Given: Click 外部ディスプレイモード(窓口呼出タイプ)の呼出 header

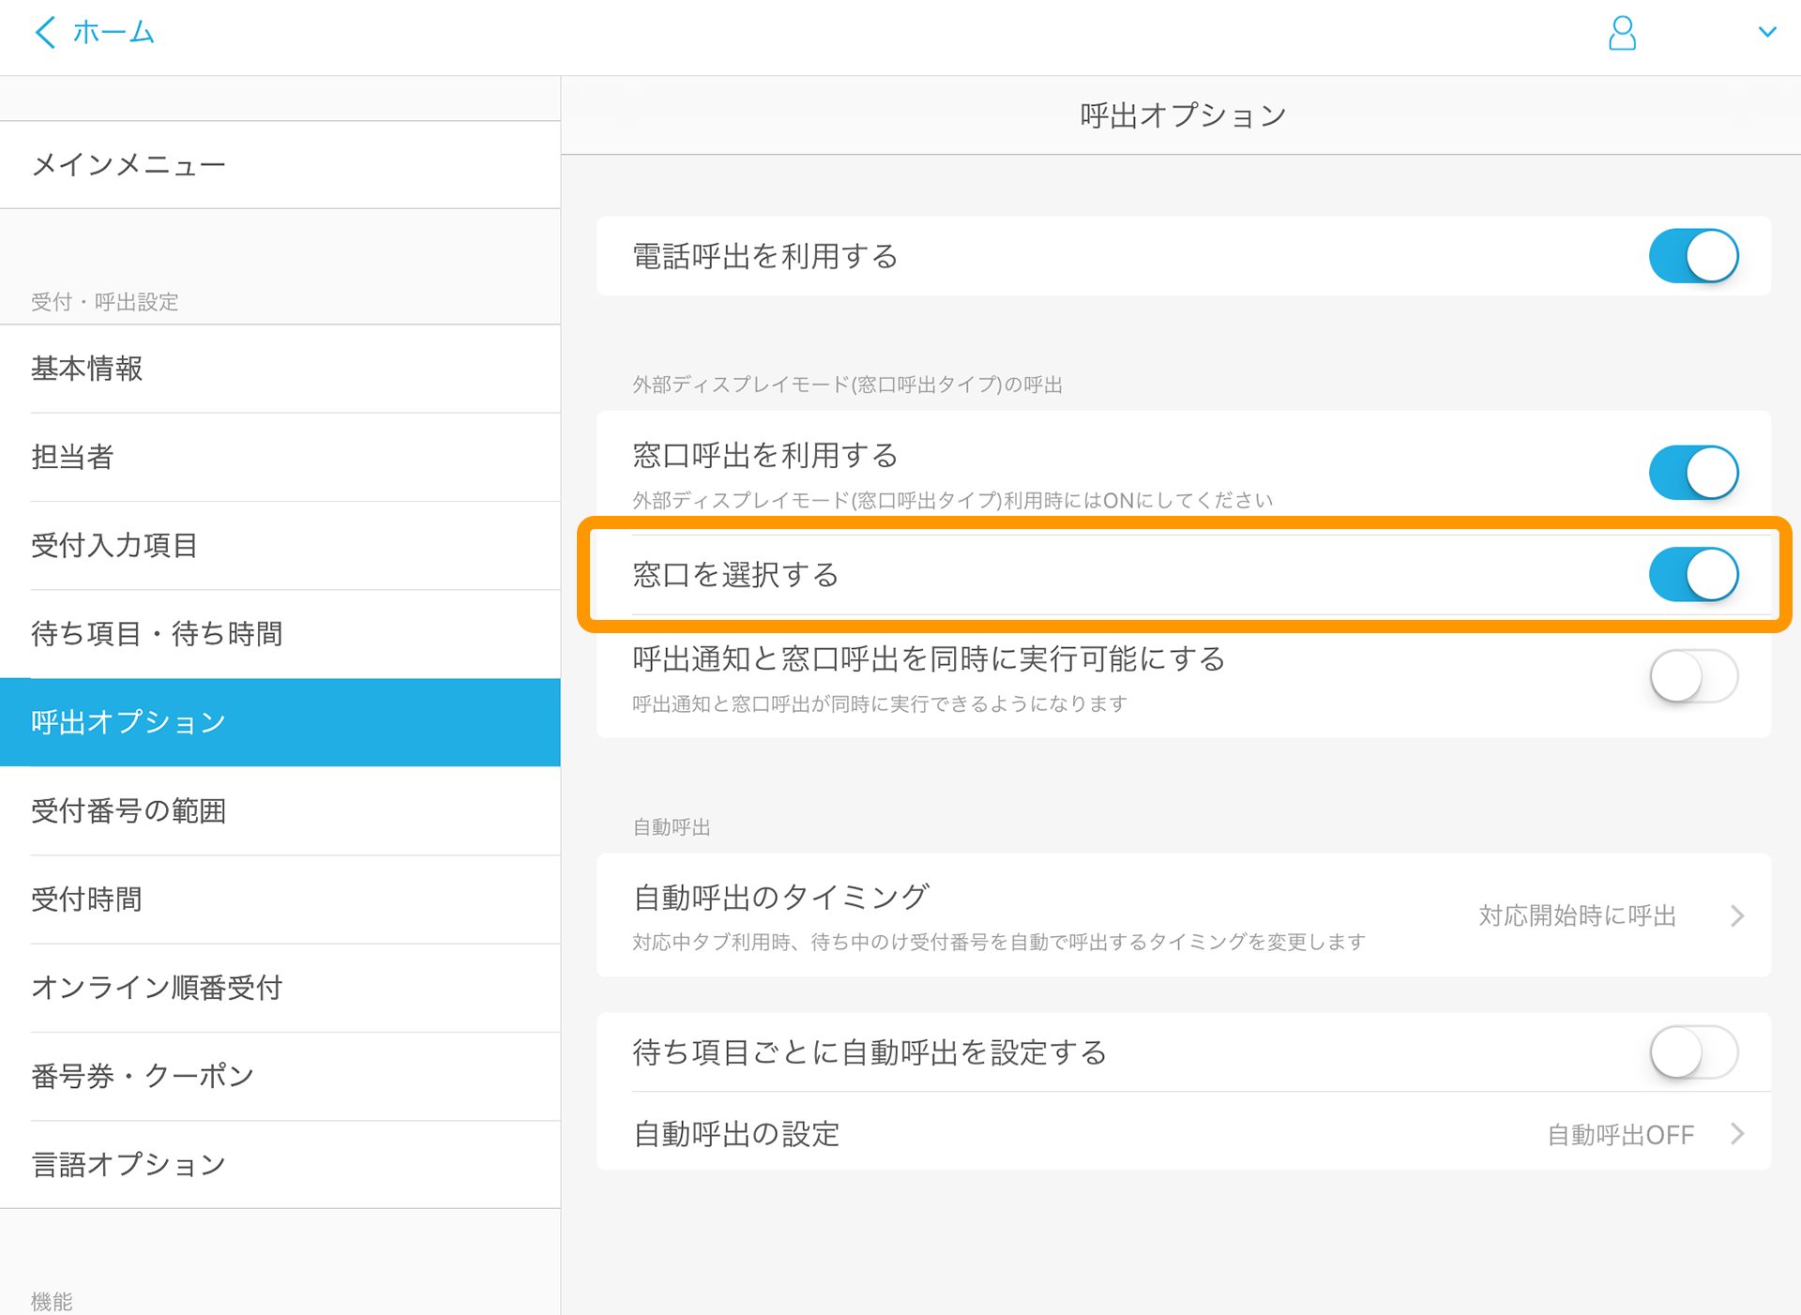Looking at the screenshot, I should click(x=847, y=385).
